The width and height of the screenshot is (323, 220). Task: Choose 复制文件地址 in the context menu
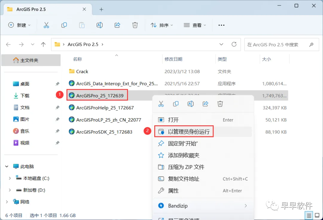[203, 179]
